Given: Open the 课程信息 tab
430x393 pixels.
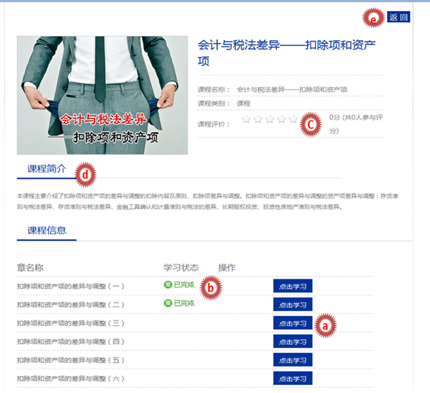Looking at the screenshot, I should click(47, 230).
